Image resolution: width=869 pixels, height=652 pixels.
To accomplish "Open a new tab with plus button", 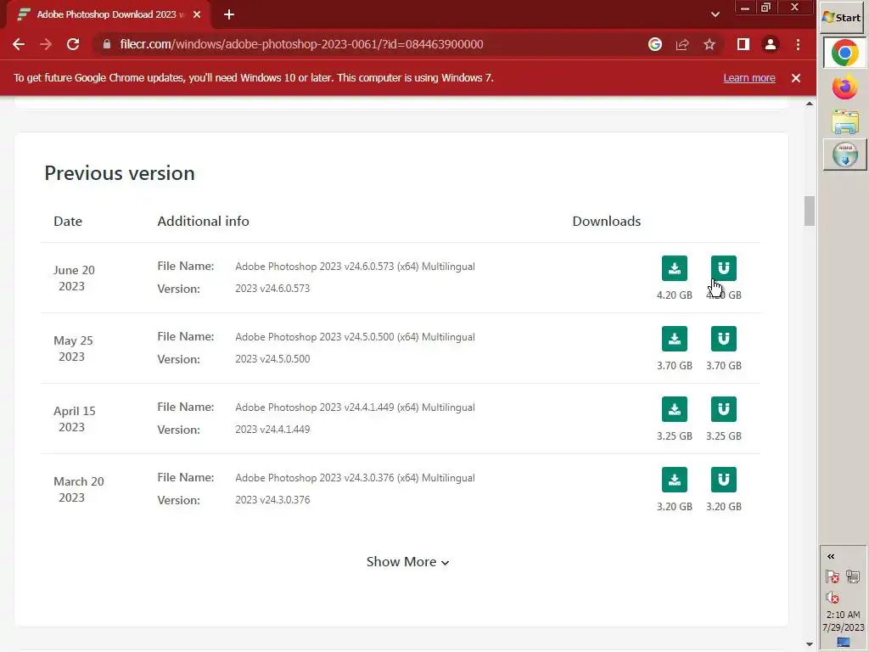I will click(x=229, y=14).
